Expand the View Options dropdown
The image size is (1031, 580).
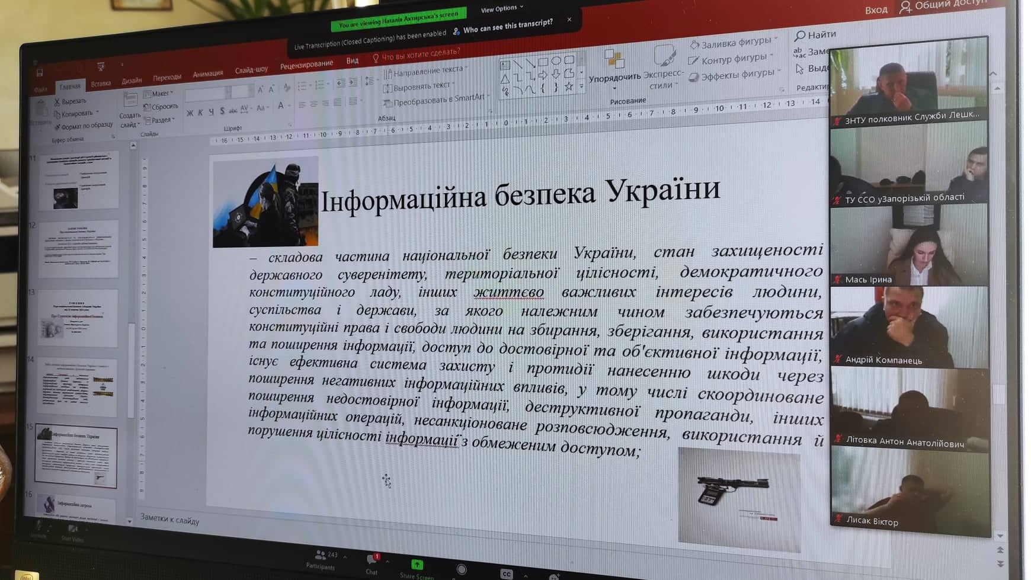pyautogui.click(x=502, y=9)
